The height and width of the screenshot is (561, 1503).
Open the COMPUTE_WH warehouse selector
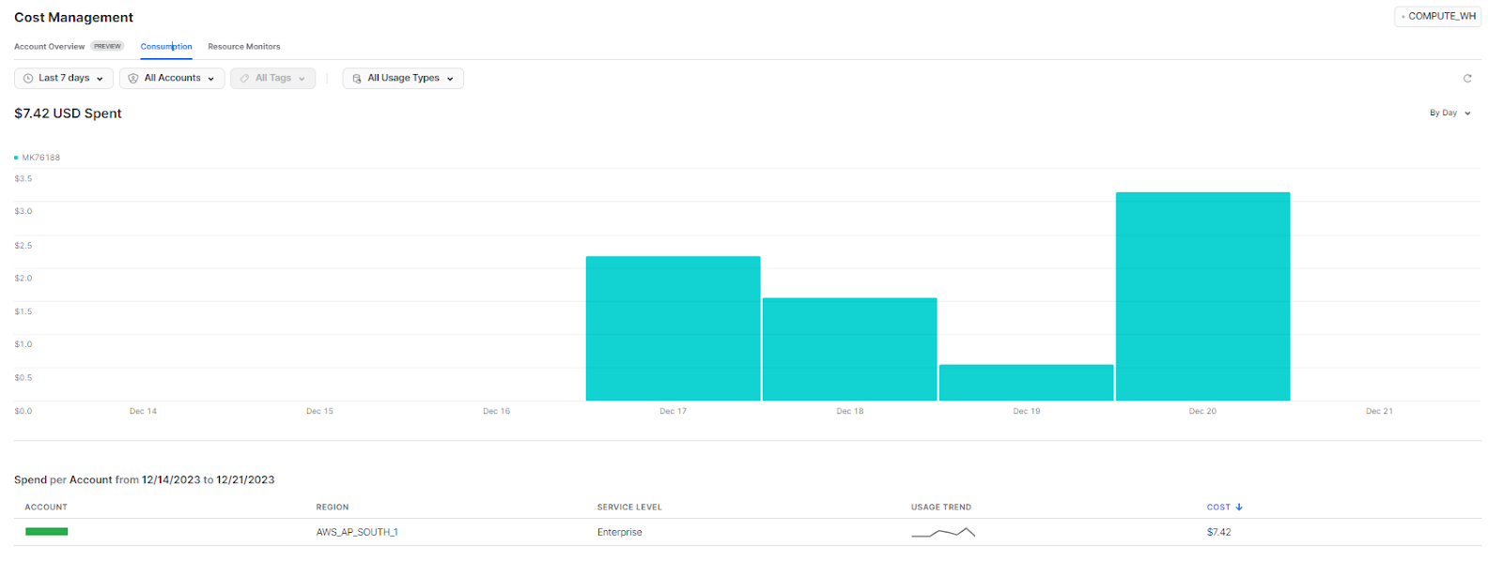tap(1438, 16)
